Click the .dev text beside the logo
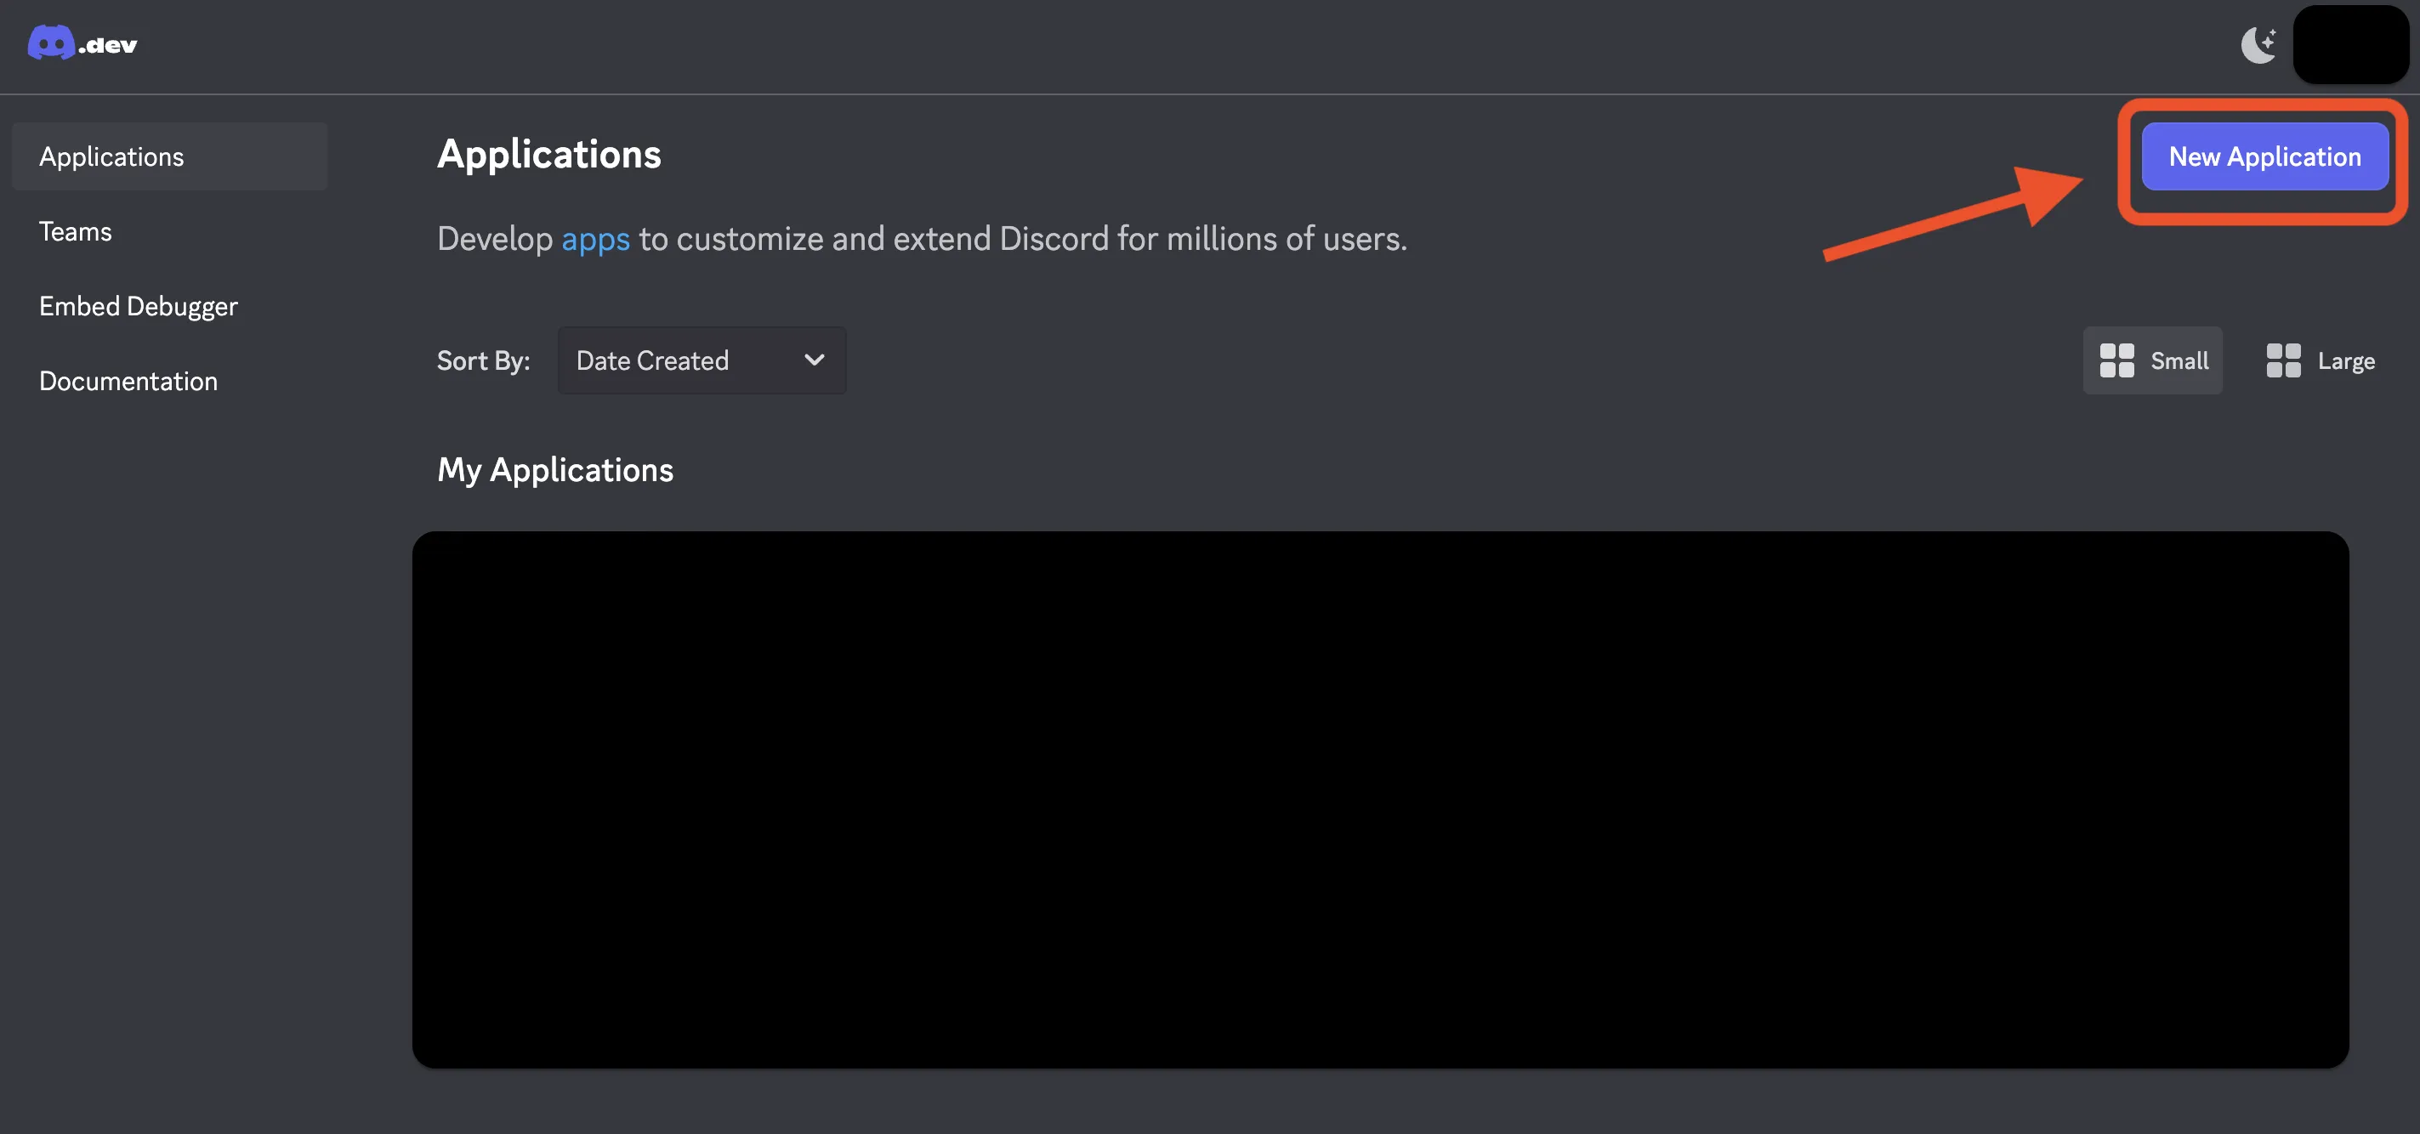The height and width of the screenshot is (1134, 2420). (x=109, y=45)
